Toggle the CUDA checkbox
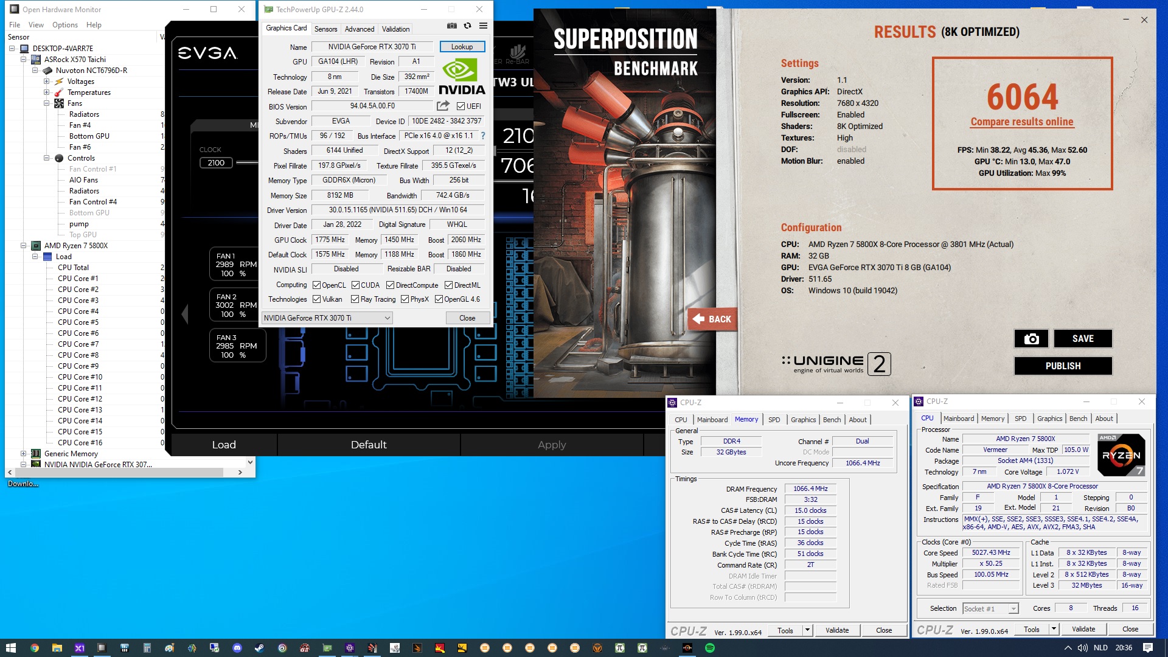1168x657 pixels. [x=355, y=285]
